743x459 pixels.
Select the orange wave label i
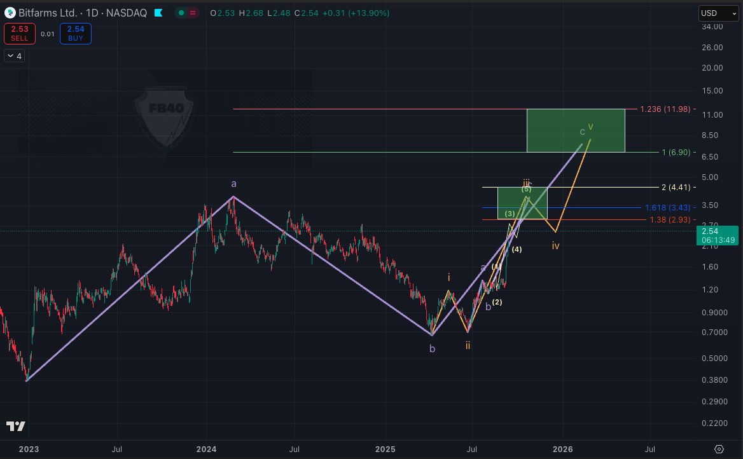coord(448,278)
